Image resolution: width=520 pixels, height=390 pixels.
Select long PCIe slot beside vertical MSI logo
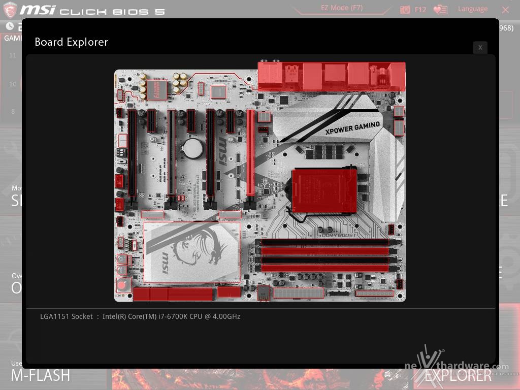(211, 153)
